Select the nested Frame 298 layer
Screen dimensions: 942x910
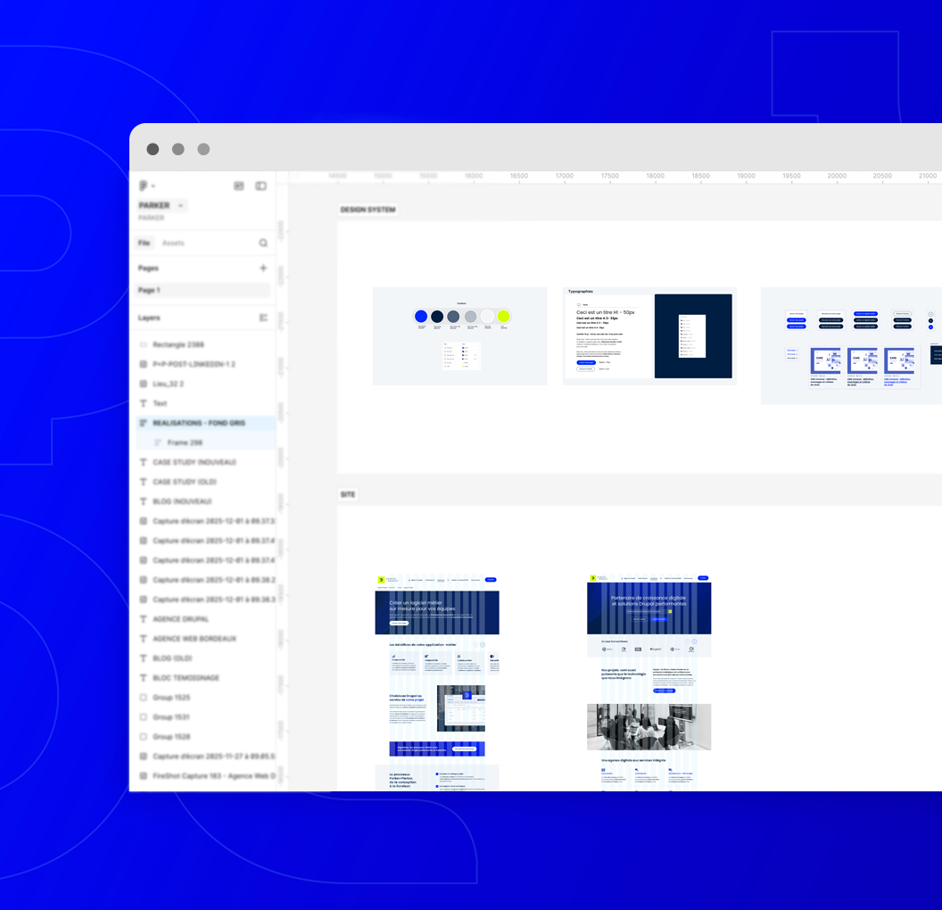tap(185, 443)
